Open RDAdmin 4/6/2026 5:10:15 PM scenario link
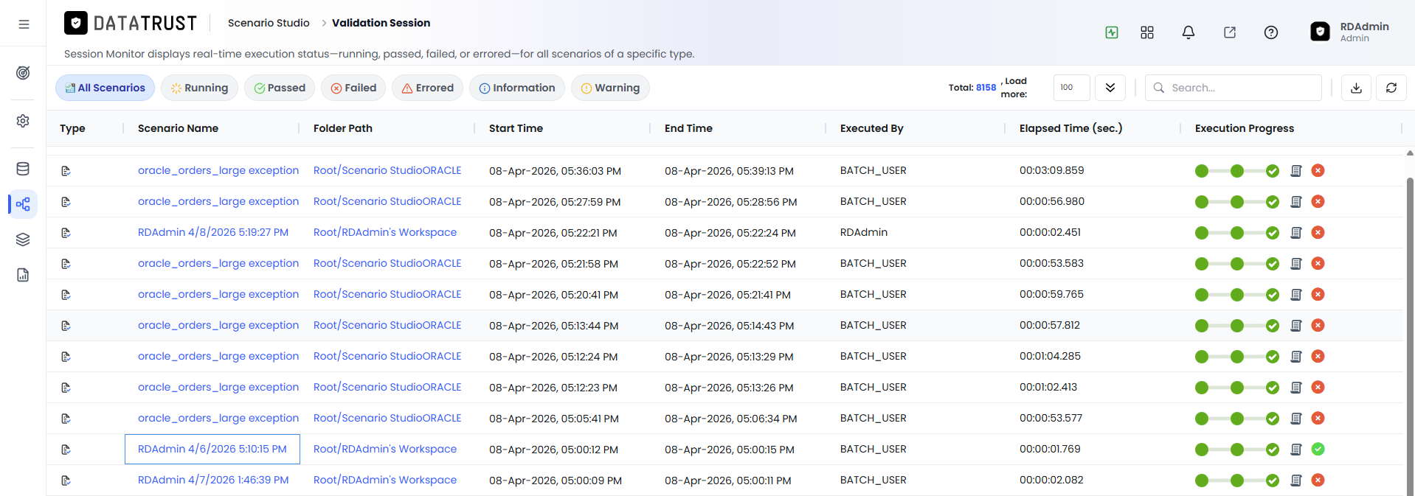 (212, 449)
